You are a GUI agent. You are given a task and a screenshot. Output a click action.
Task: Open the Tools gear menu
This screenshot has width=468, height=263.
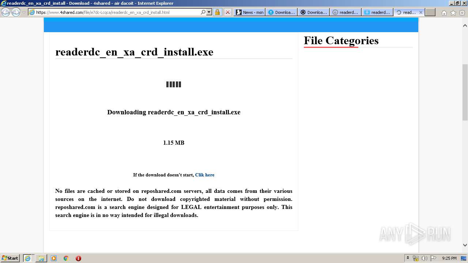pos(462,12)
